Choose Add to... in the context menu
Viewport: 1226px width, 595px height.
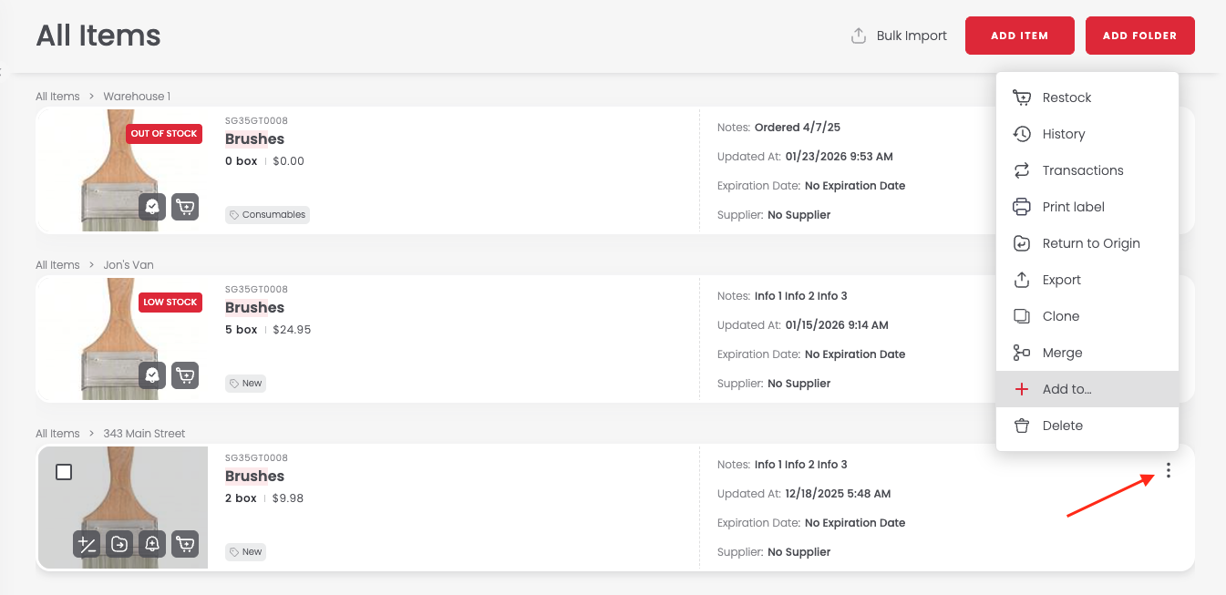[x=1066, y=389]
